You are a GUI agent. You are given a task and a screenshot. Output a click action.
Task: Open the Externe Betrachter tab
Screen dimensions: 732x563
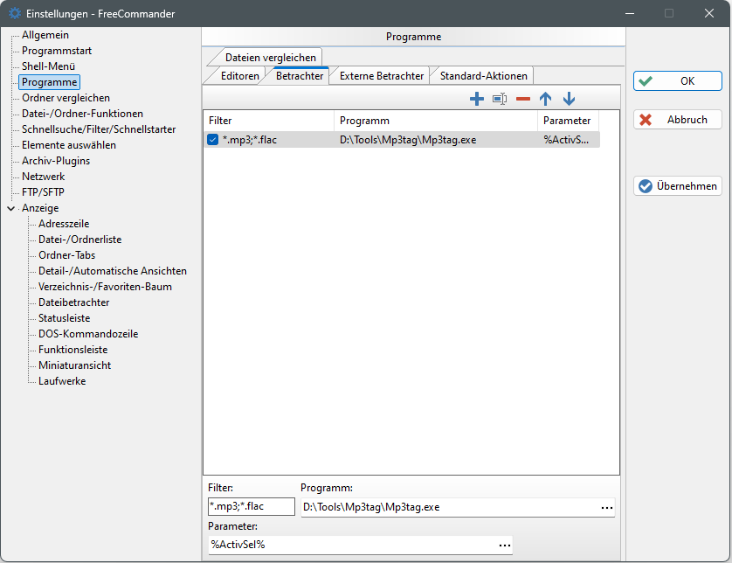pyautogui.click(x=382, y=76)
